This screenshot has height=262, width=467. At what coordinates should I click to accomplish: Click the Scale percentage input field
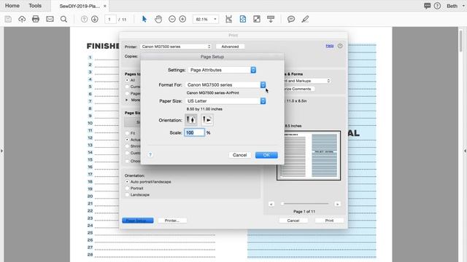click(x=195, y=132)
